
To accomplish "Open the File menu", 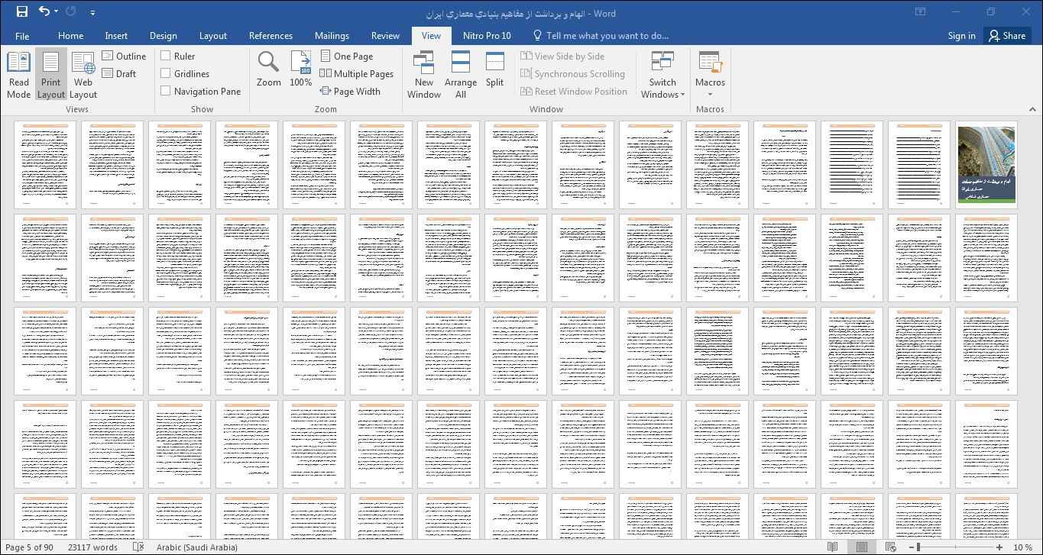I will click(x=22, y=36).
